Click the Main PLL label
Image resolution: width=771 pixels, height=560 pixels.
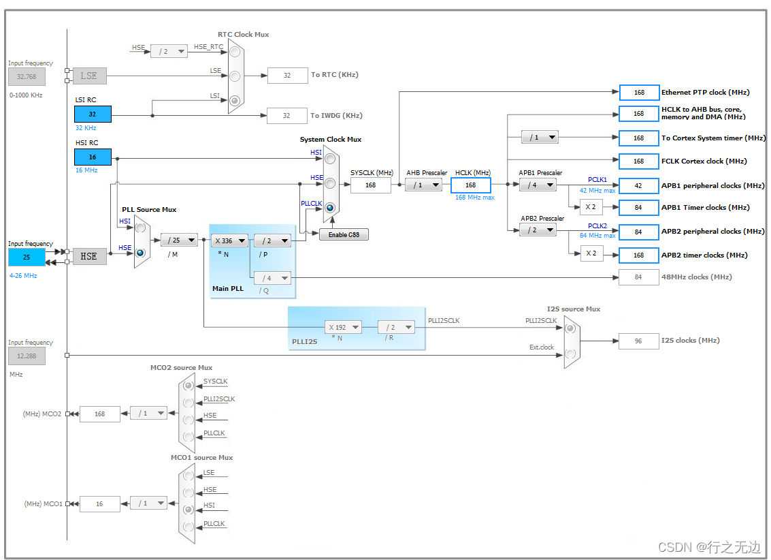tap(228, 289)
